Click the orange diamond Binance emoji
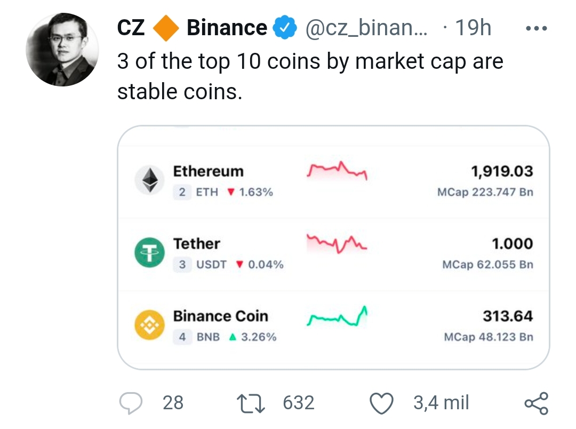 pos(166,28)
